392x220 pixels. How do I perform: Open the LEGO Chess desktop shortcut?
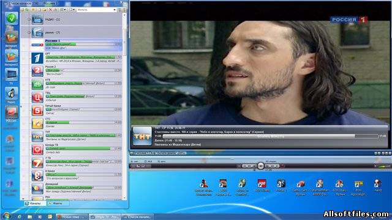[x=262, y=186]
